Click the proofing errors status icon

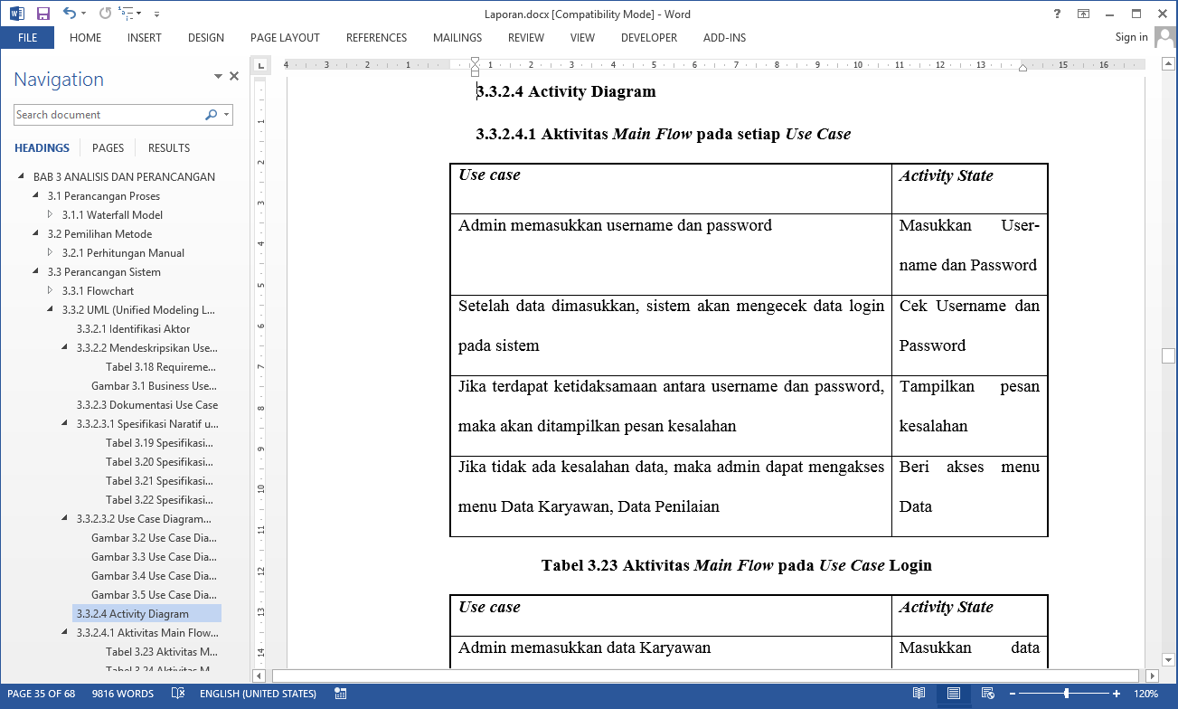(178, 694)
